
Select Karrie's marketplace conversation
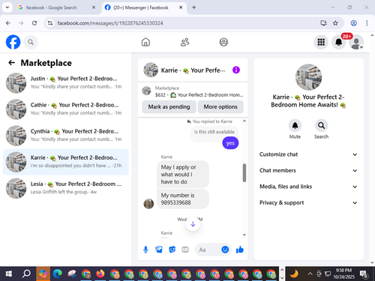coord(66,162)
